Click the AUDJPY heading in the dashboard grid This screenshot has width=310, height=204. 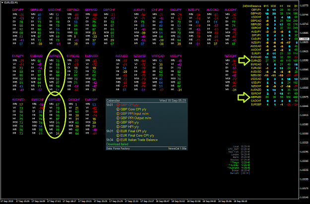(139, 10)
